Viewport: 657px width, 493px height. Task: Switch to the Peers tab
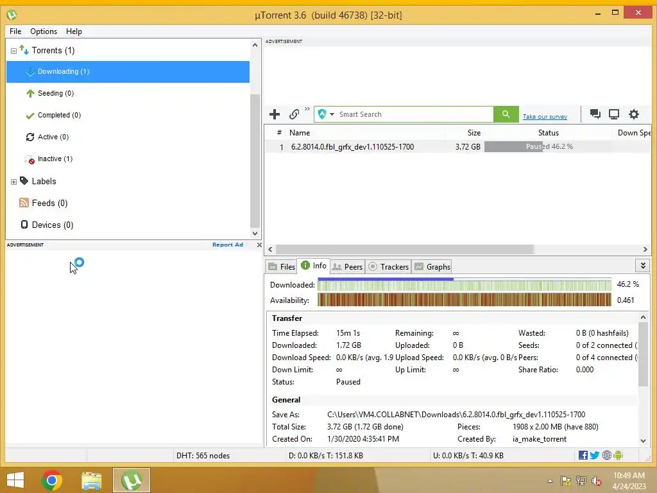(347, 266)
